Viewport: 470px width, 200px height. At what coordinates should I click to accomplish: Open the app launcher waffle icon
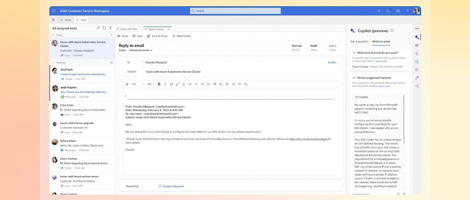[54, 11]
